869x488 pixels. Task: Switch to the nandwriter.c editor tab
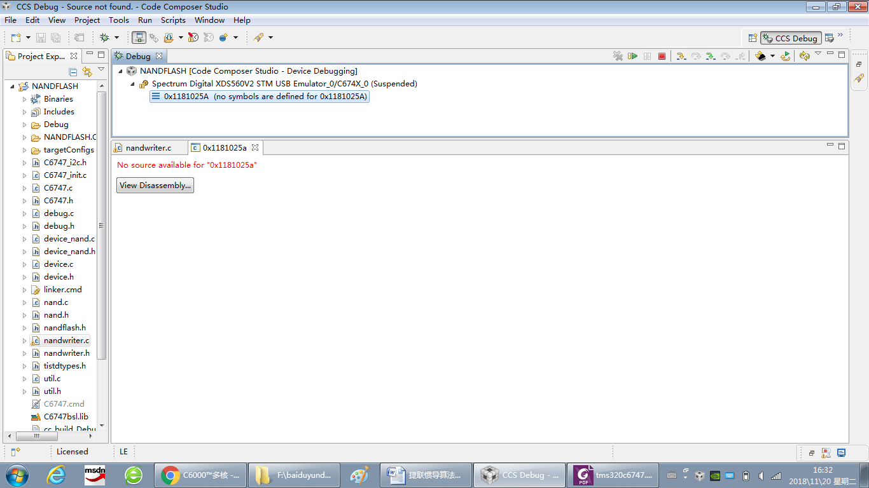tap(149, 147)
